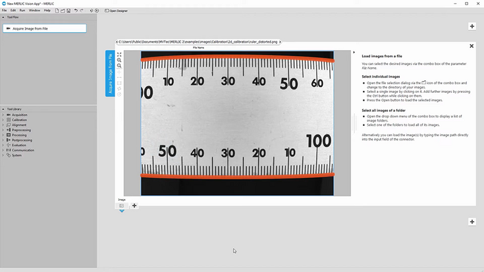Select the Calibration label in Tool Library
Screen dimensions: 484x272
[x=19, y=120]
